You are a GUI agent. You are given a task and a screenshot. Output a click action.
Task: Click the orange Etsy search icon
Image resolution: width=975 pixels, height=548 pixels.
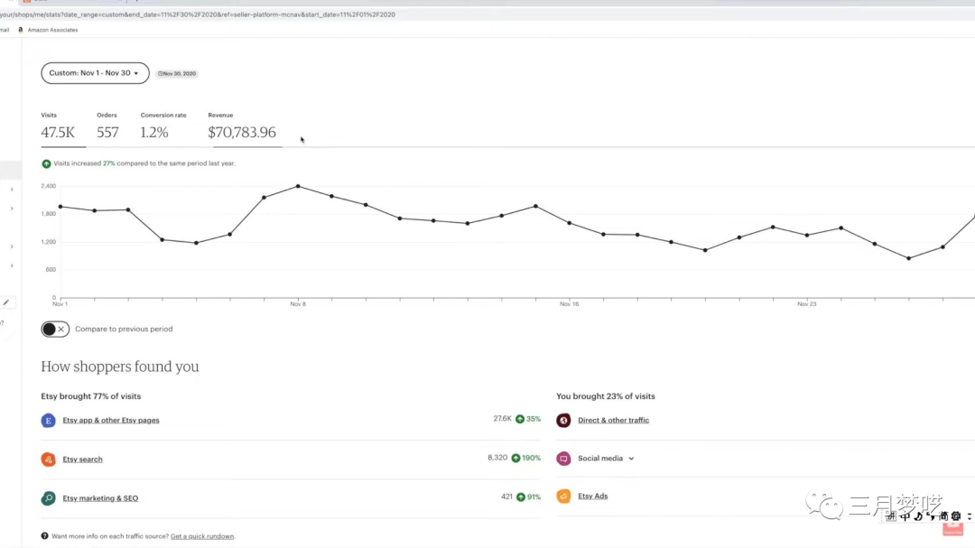(48, 460)
